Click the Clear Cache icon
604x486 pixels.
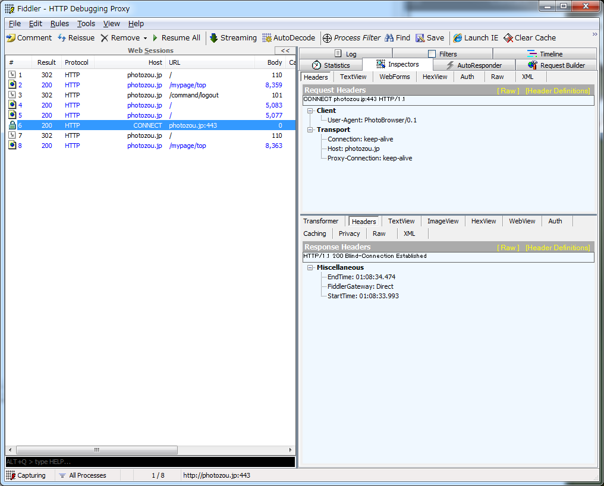[508, 38]
